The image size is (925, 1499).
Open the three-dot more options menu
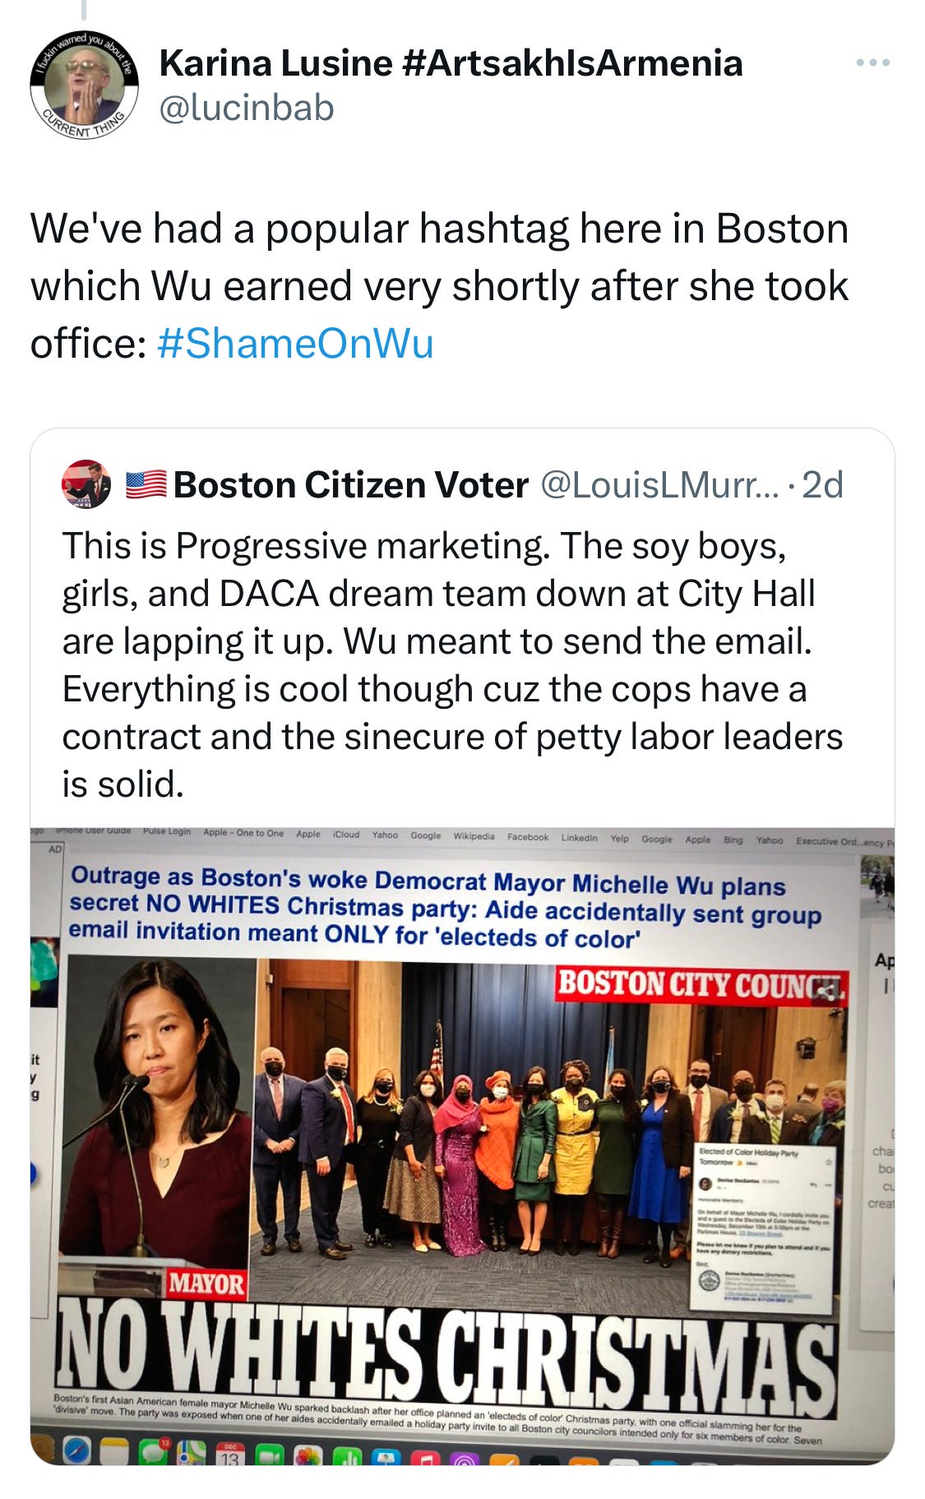873,62
